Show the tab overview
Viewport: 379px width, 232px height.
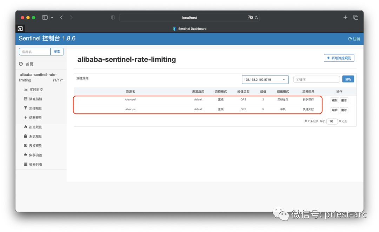pyautogui.click(x=356, y=18)
